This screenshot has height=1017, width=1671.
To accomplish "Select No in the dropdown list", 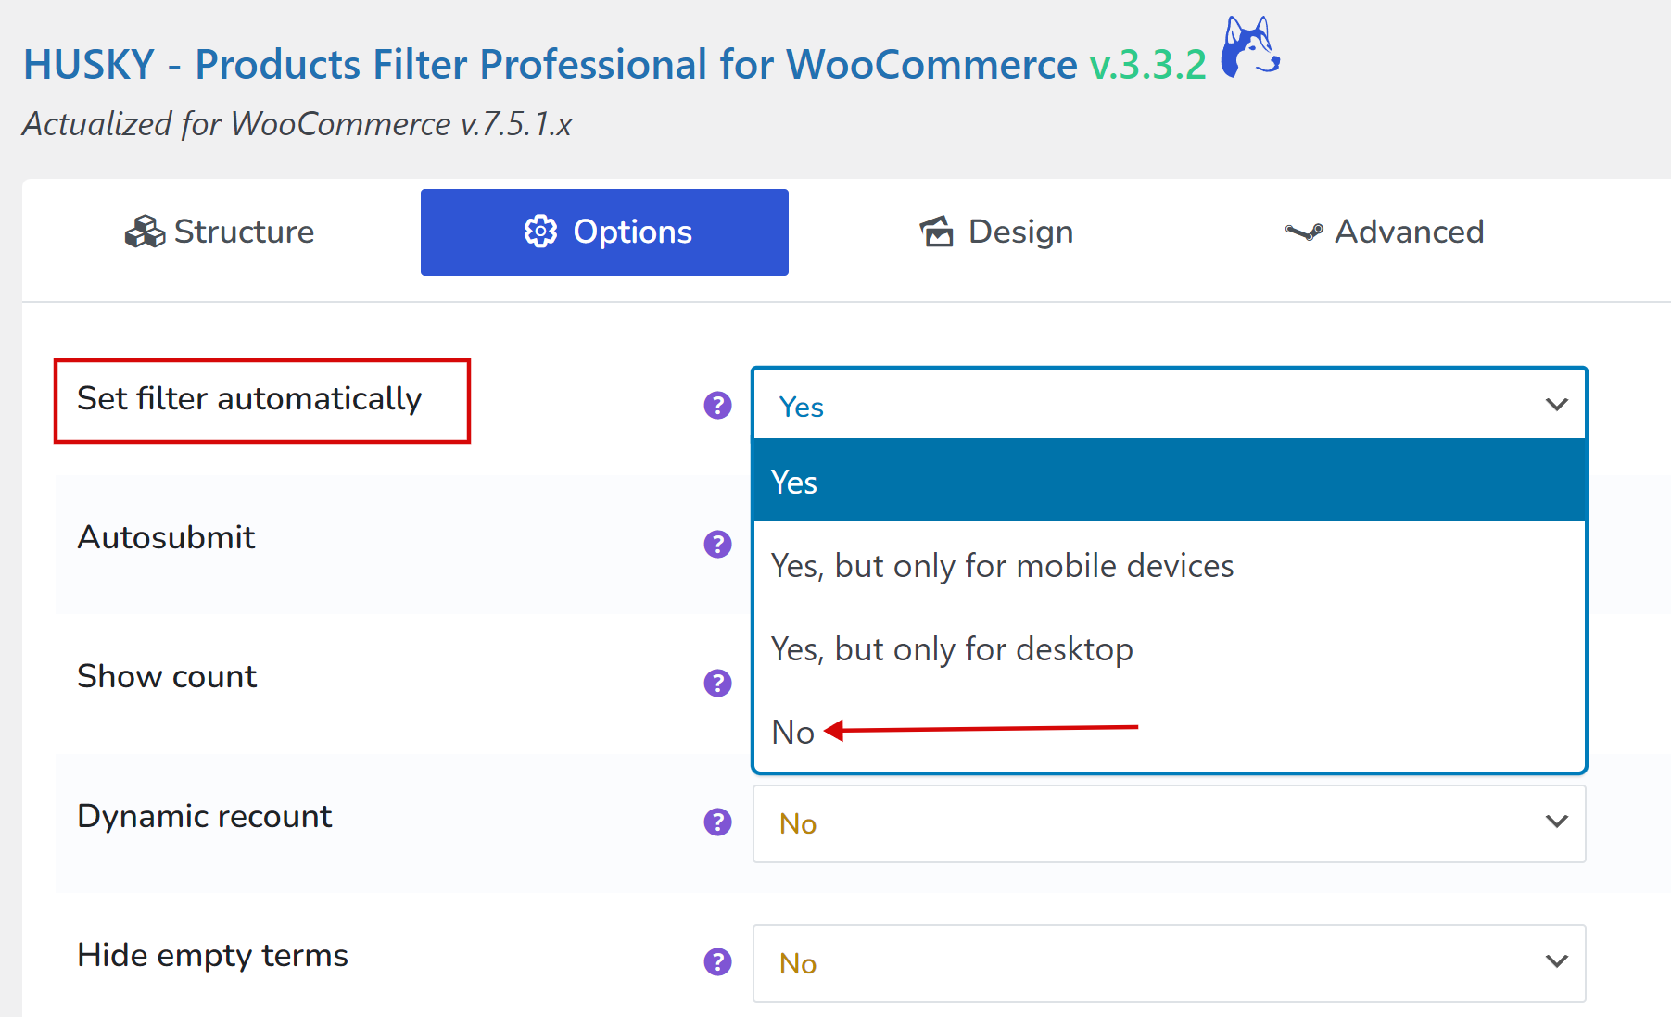I will (x=1170, y=732).
